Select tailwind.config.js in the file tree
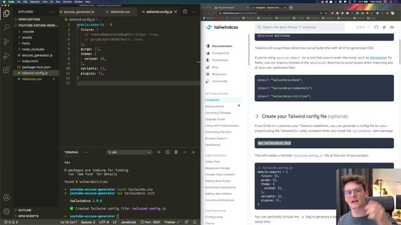Image resolution: width=401 pixels, height=225 pixels. 36,73
